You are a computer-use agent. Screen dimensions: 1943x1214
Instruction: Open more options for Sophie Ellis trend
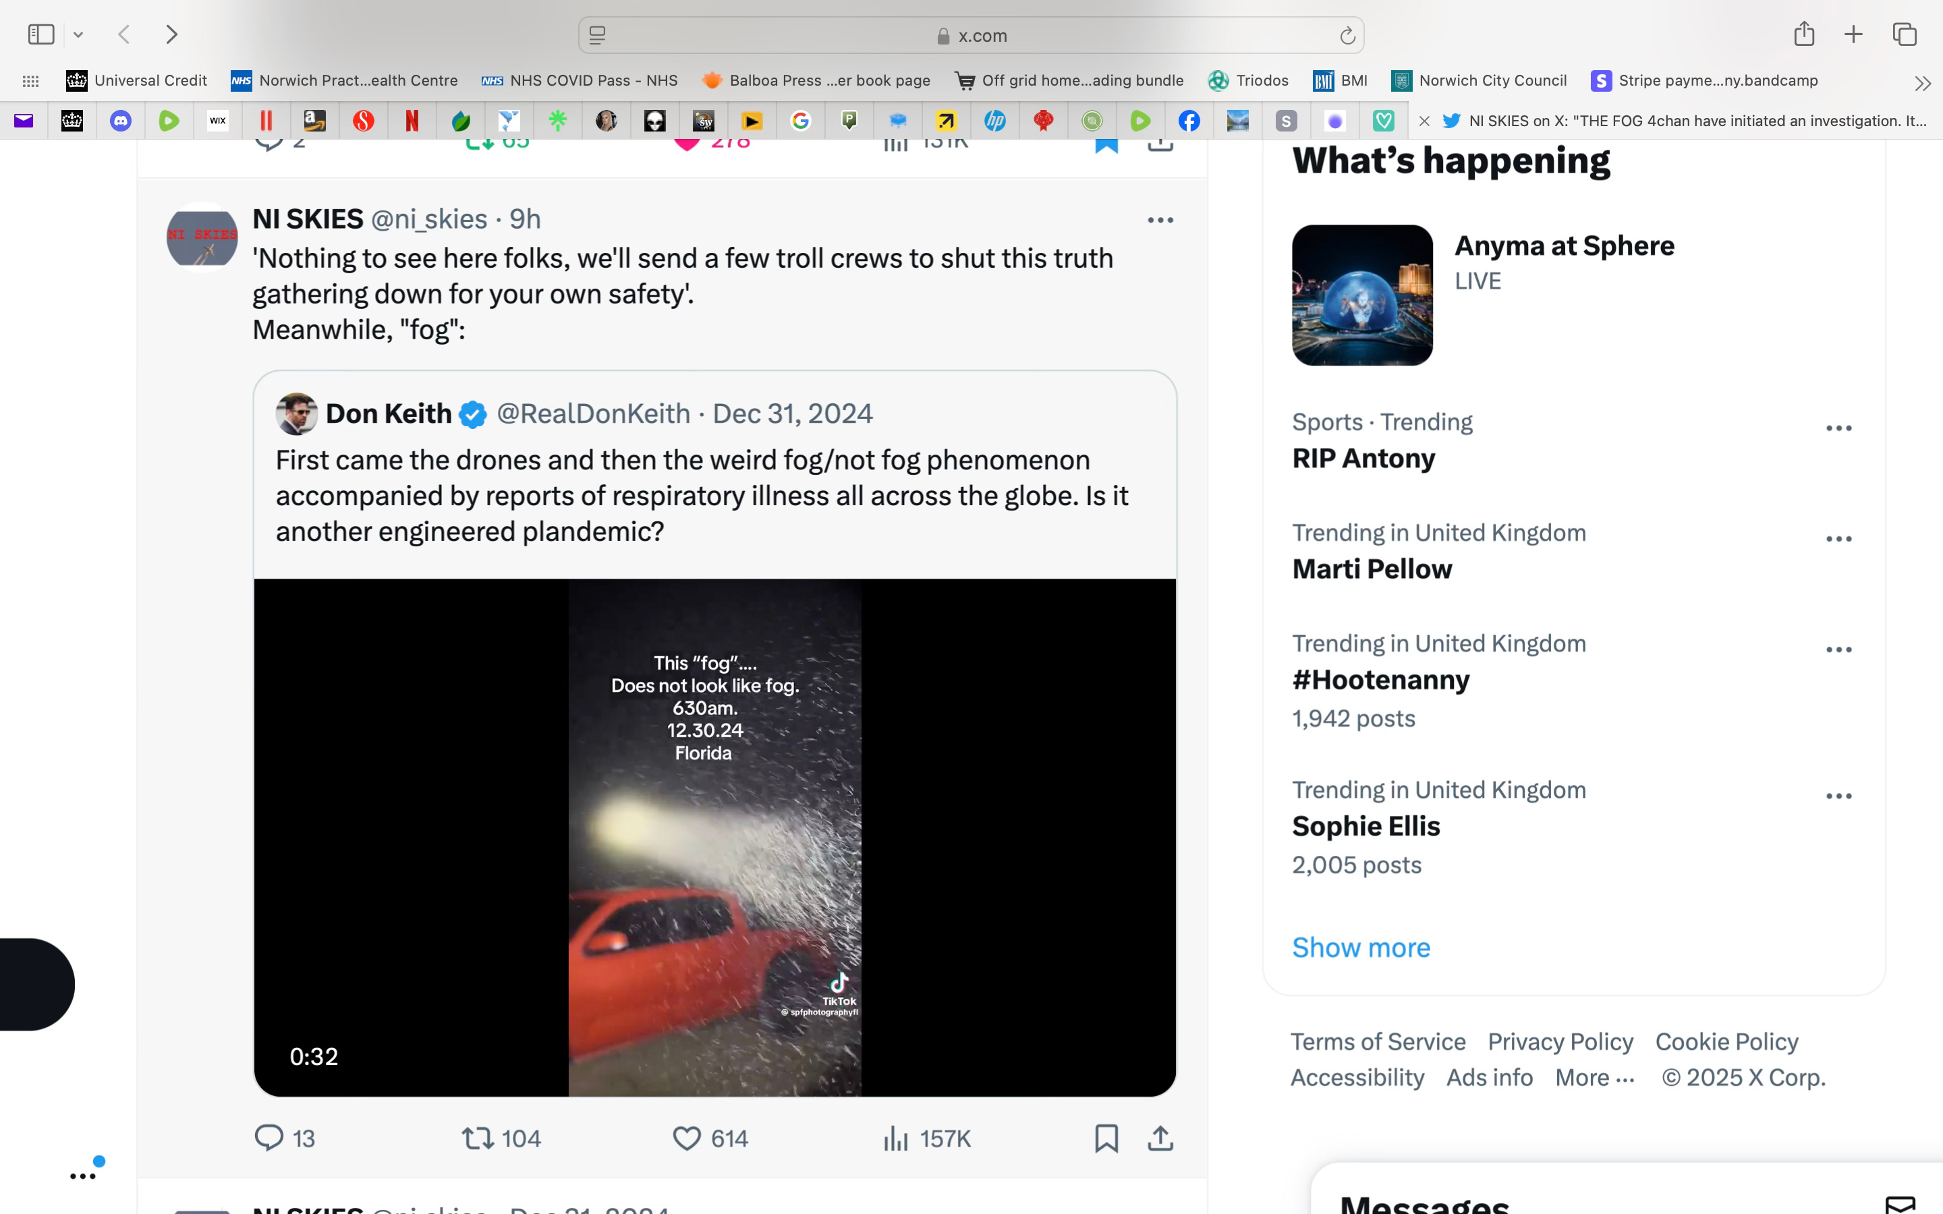click(1838, 796)
